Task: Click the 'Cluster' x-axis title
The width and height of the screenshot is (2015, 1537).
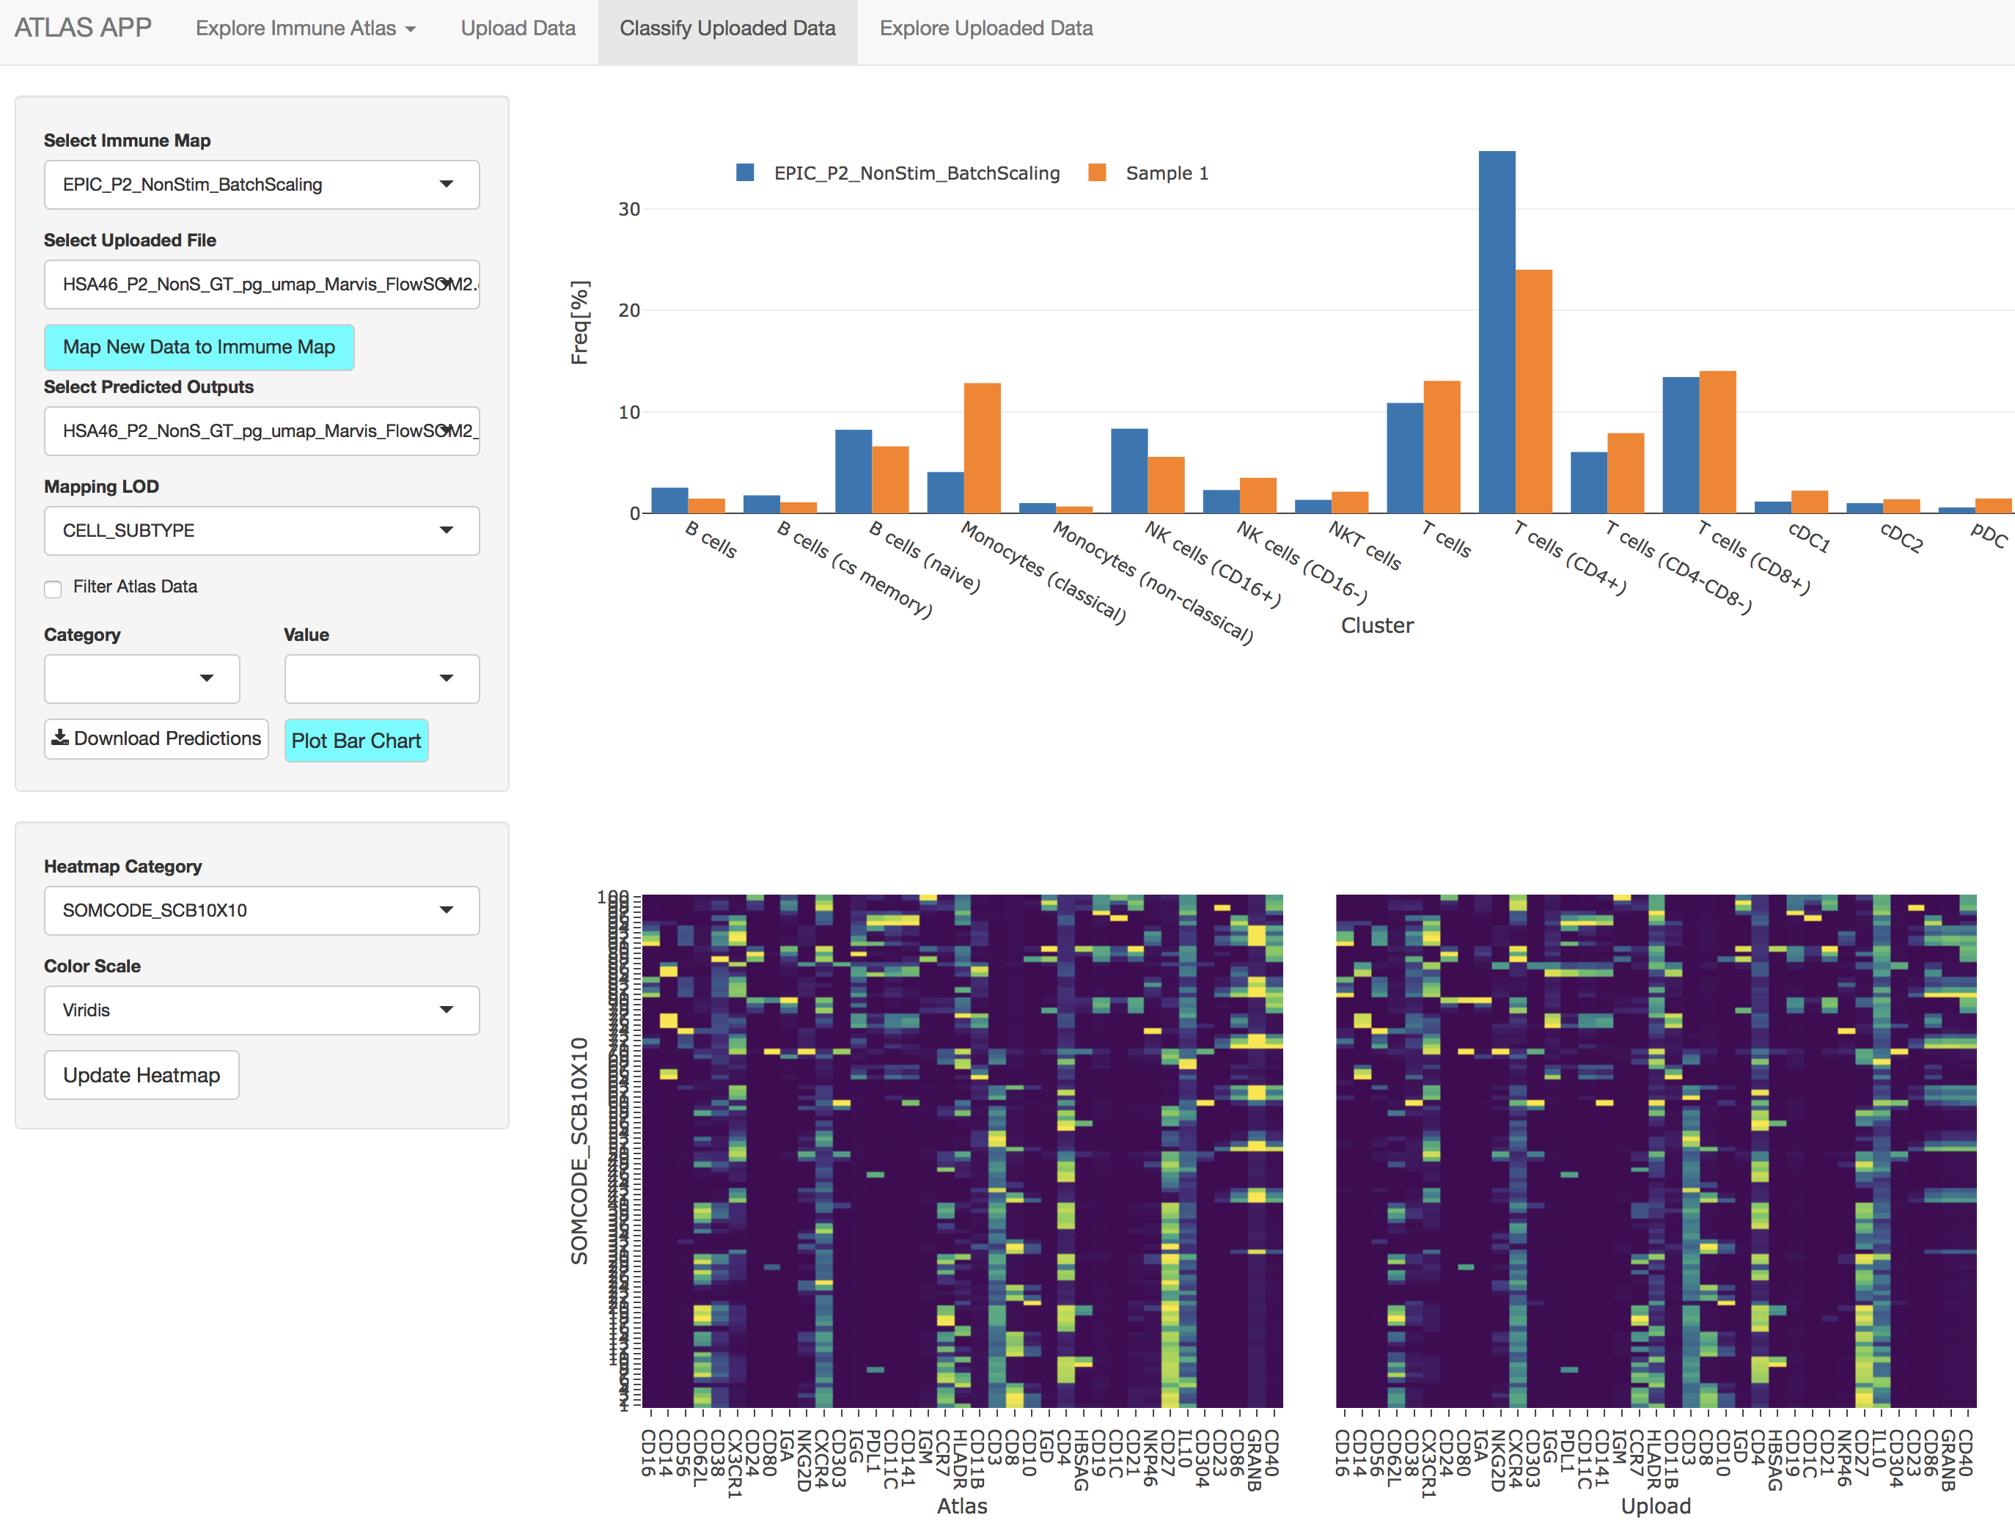Action: [x=1376, y=626]
